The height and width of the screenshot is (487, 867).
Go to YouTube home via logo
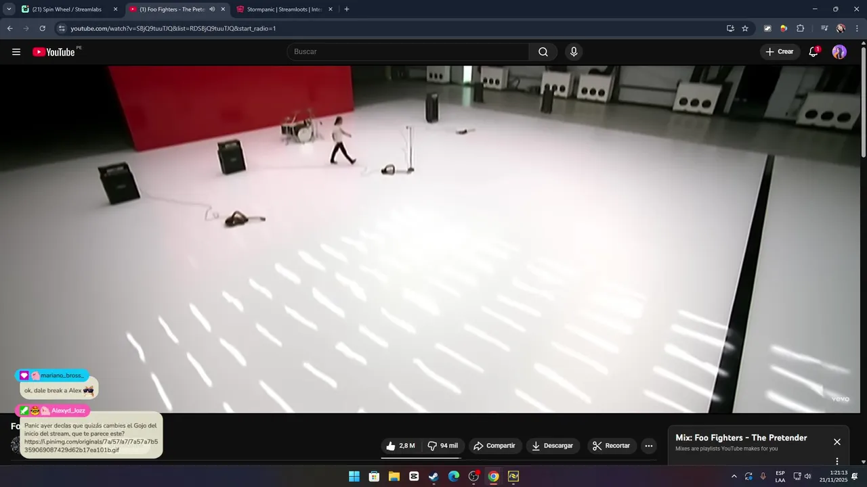pos(54,52)
